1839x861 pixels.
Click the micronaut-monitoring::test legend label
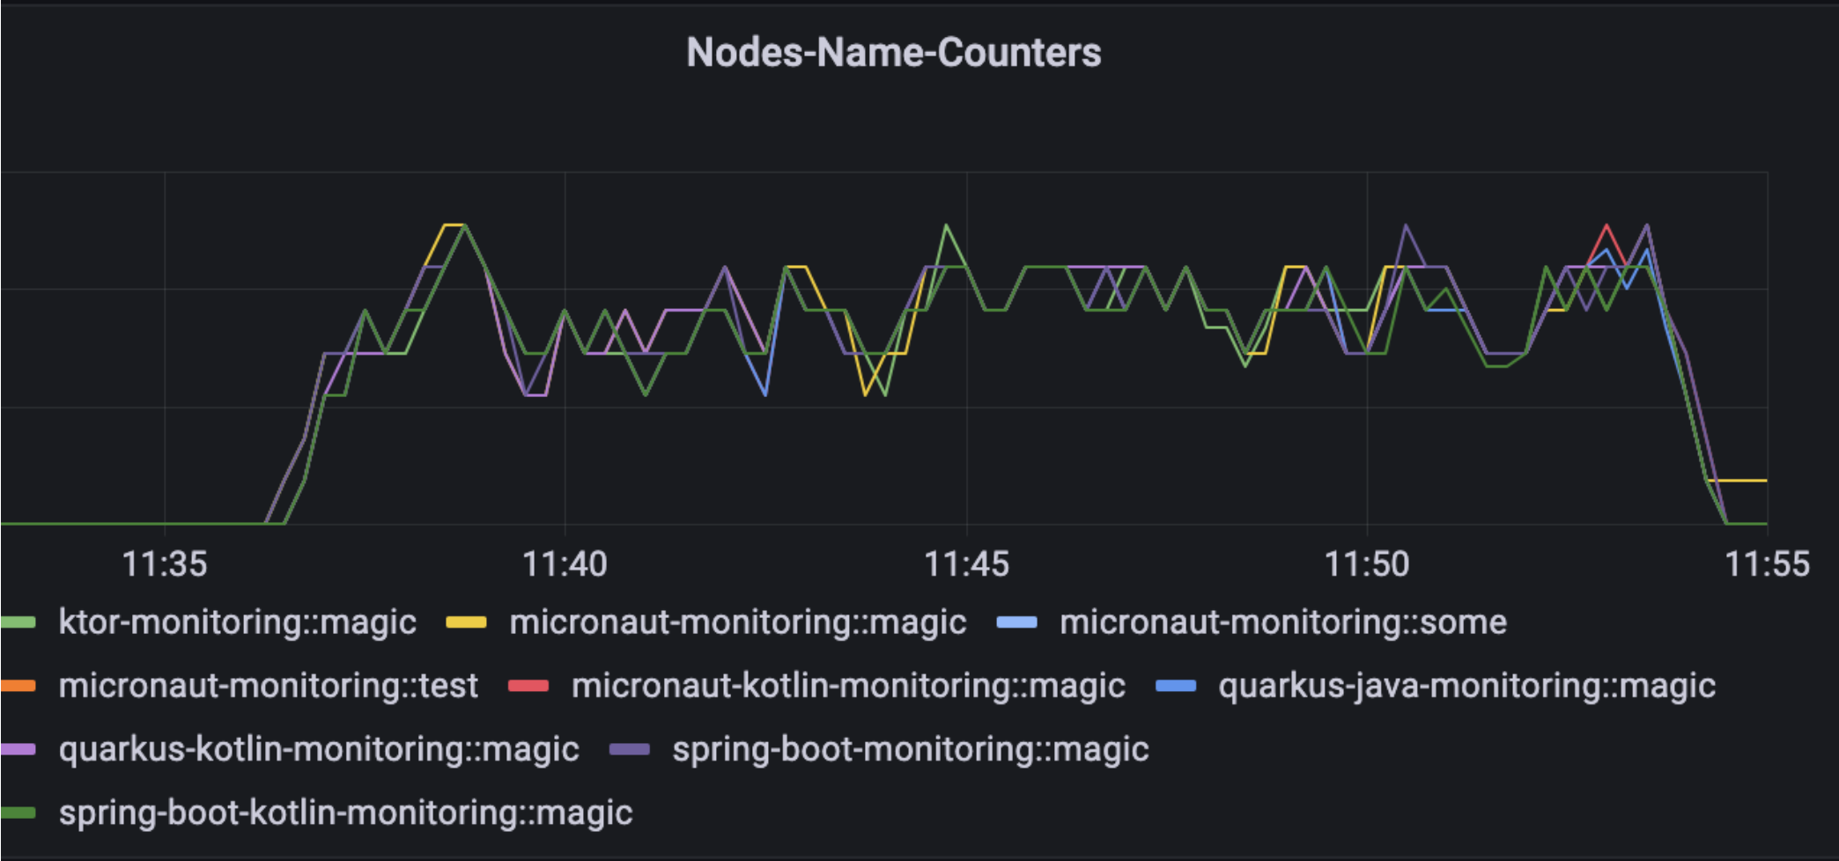tap(268, 685)
